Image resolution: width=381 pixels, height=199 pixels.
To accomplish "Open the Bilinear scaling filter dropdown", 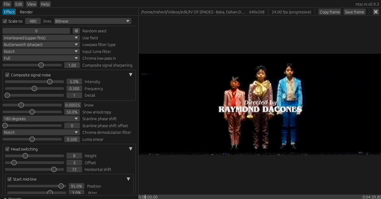I will click(93, 21).
